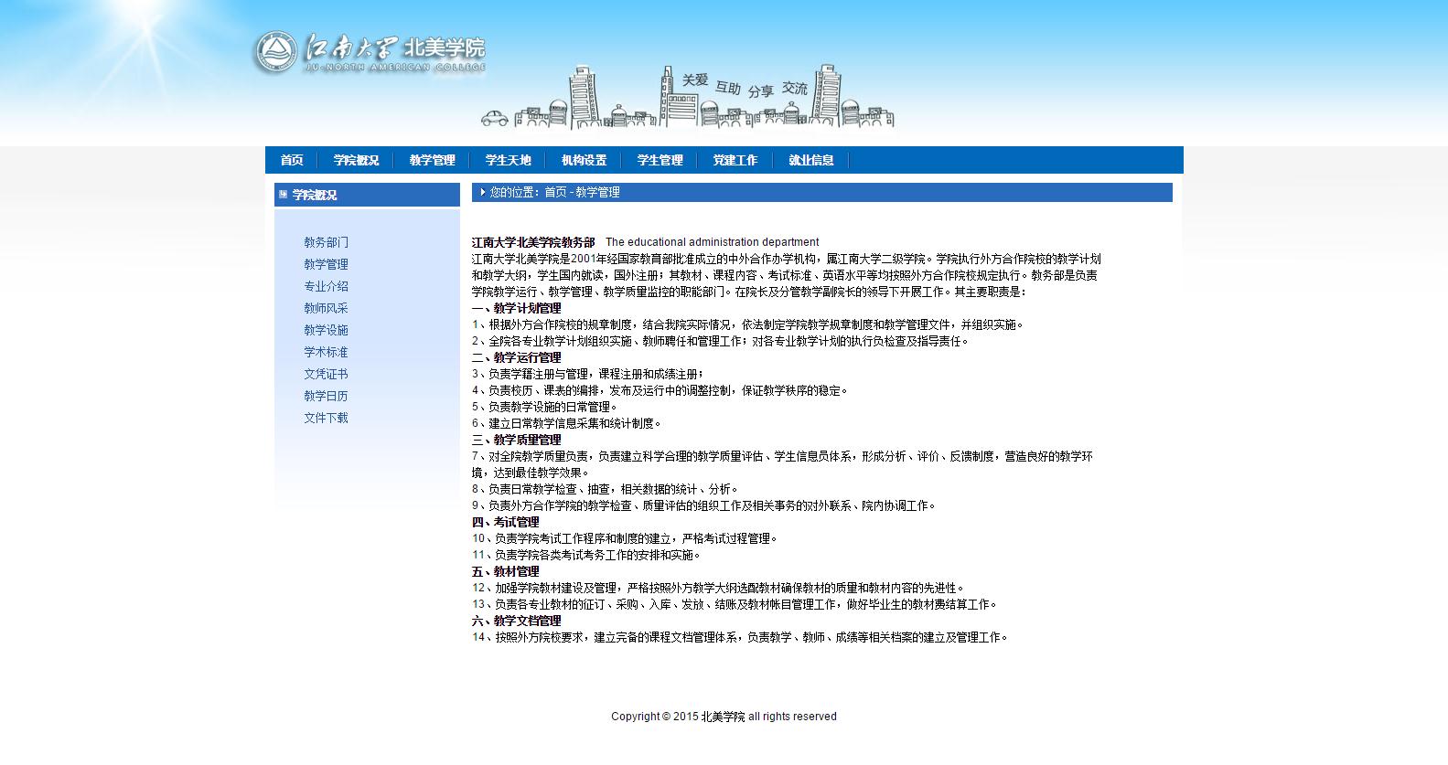This screenshot has width=1448, height=765.
Task: Open 教学日历 in the sidebar
Action: click(326, 396)
